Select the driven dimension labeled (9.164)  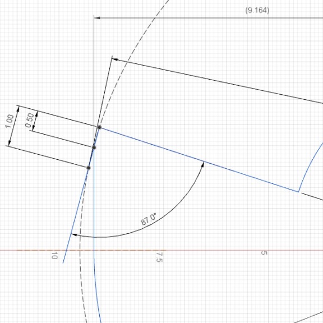(x=257, y=10)
